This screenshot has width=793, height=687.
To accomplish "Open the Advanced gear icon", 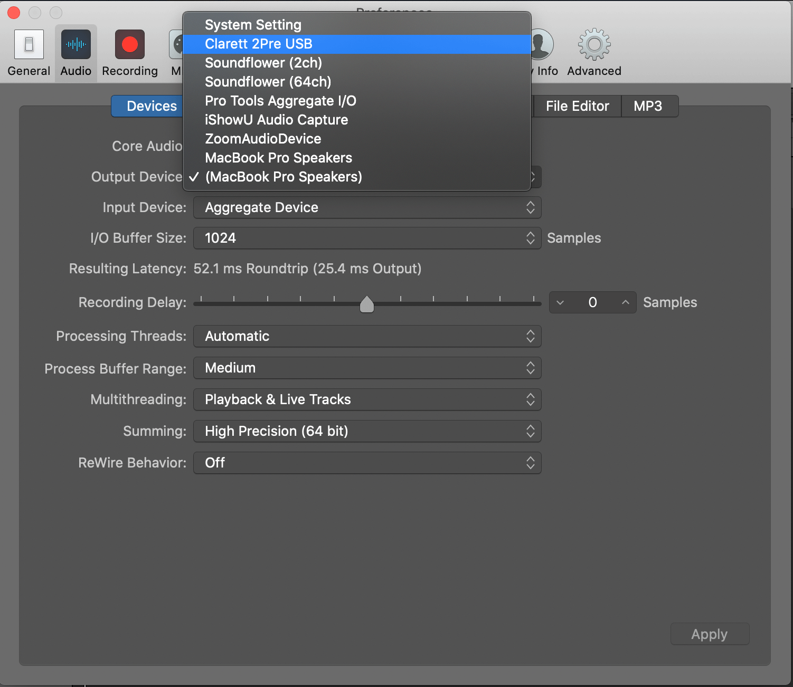I will (594, 45).
